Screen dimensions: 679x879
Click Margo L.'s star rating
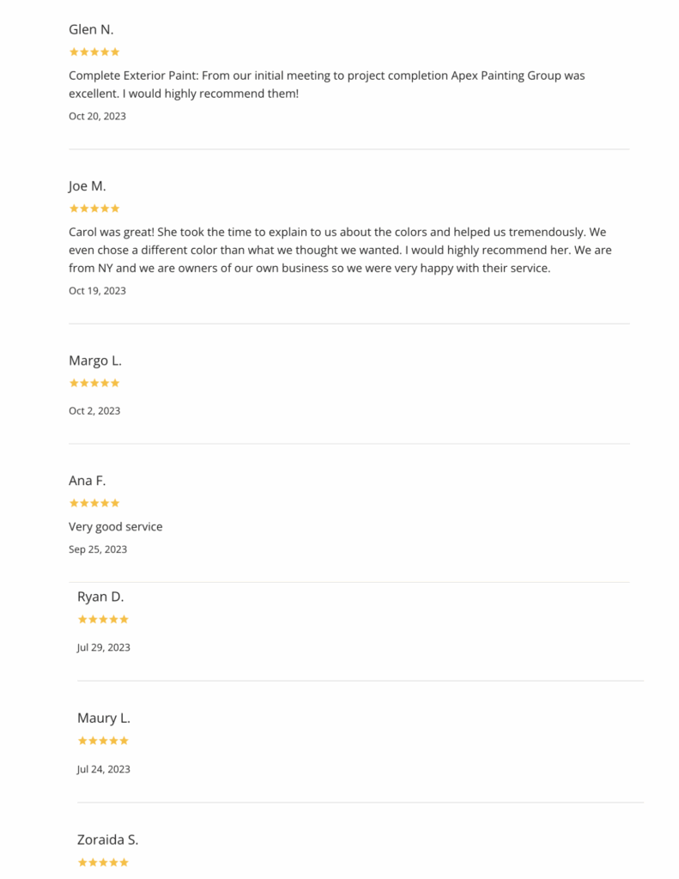pos(94,383)
